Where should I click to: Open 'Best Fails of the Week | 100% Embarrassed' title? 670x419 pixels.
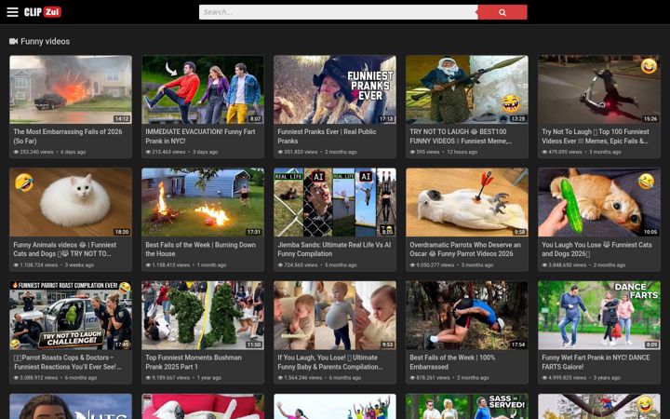click(452, 361)
